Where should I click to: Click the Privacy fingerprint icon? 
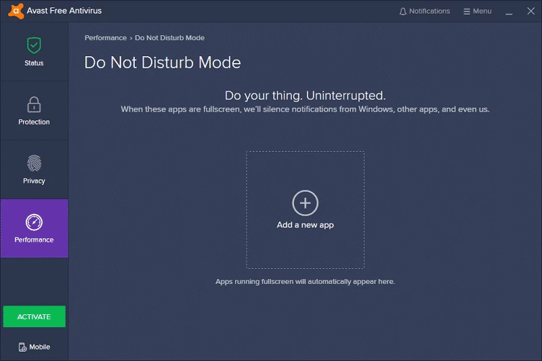pyautogui.click(x=34, y=163)
